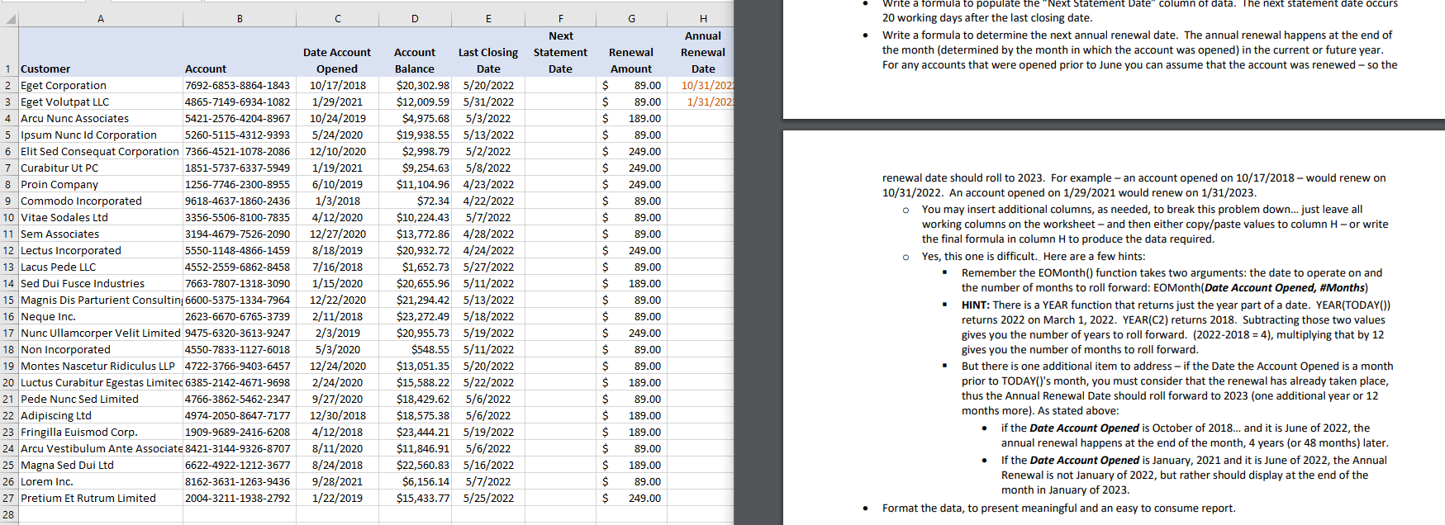Select the Lacus Pede LLC cell

101,267
